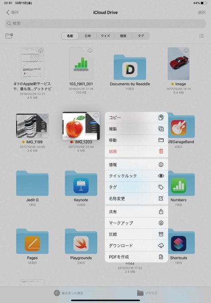Open the Keynote folder
The image size is (211, 303).
click(81, 186)
